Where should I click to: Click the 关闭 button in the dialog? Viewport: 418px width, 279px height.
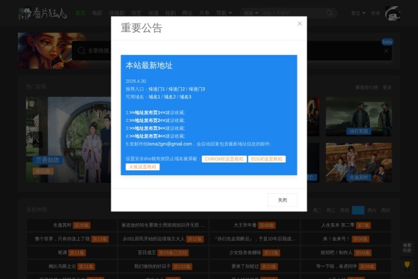pos(282,200)
